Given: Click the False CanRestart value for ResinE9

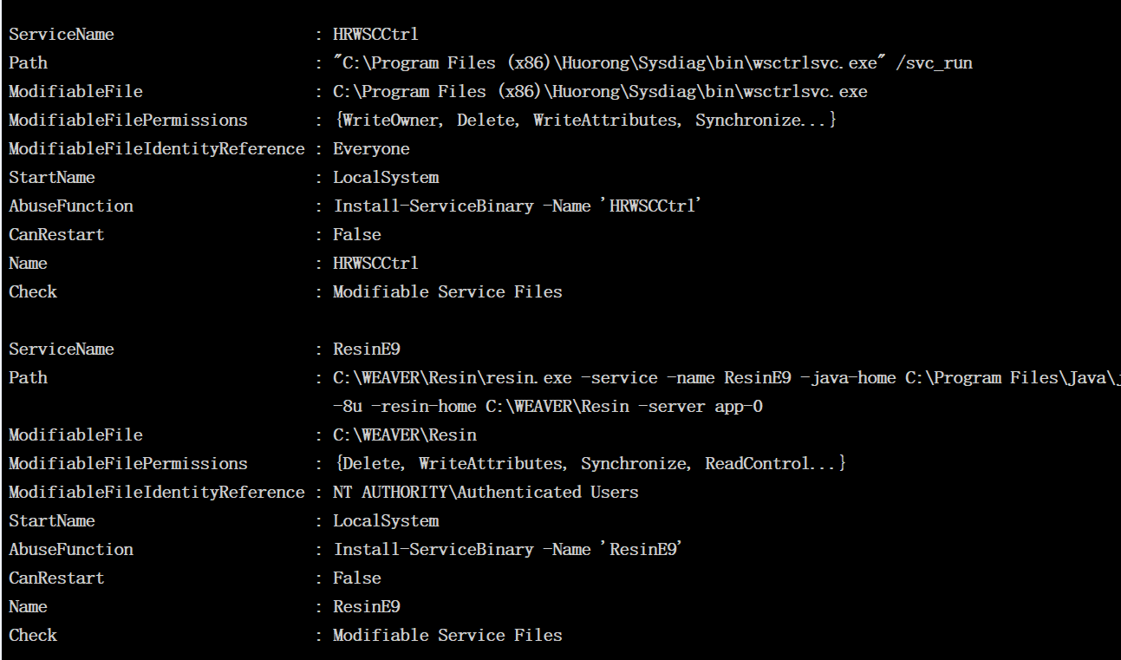Looking at the screenshot, I should click(x=357, y=578).
